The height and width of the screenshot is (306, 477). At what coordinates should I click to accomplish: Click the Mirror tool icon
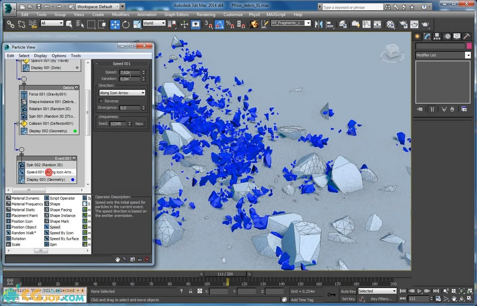point(319,24)
